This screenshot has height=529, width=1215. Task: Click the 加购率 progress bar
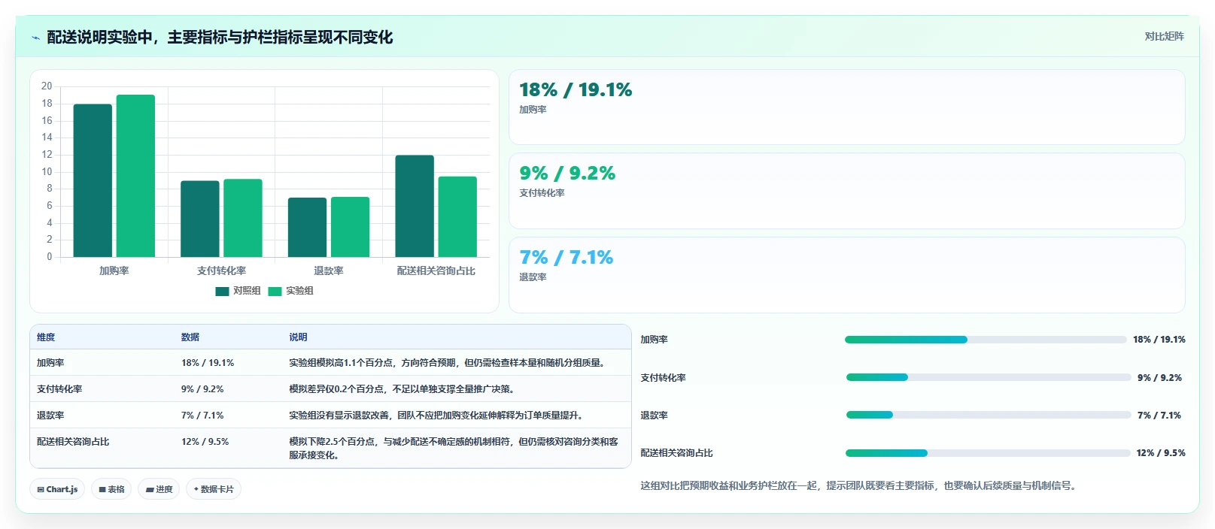(x=986, y=340)
